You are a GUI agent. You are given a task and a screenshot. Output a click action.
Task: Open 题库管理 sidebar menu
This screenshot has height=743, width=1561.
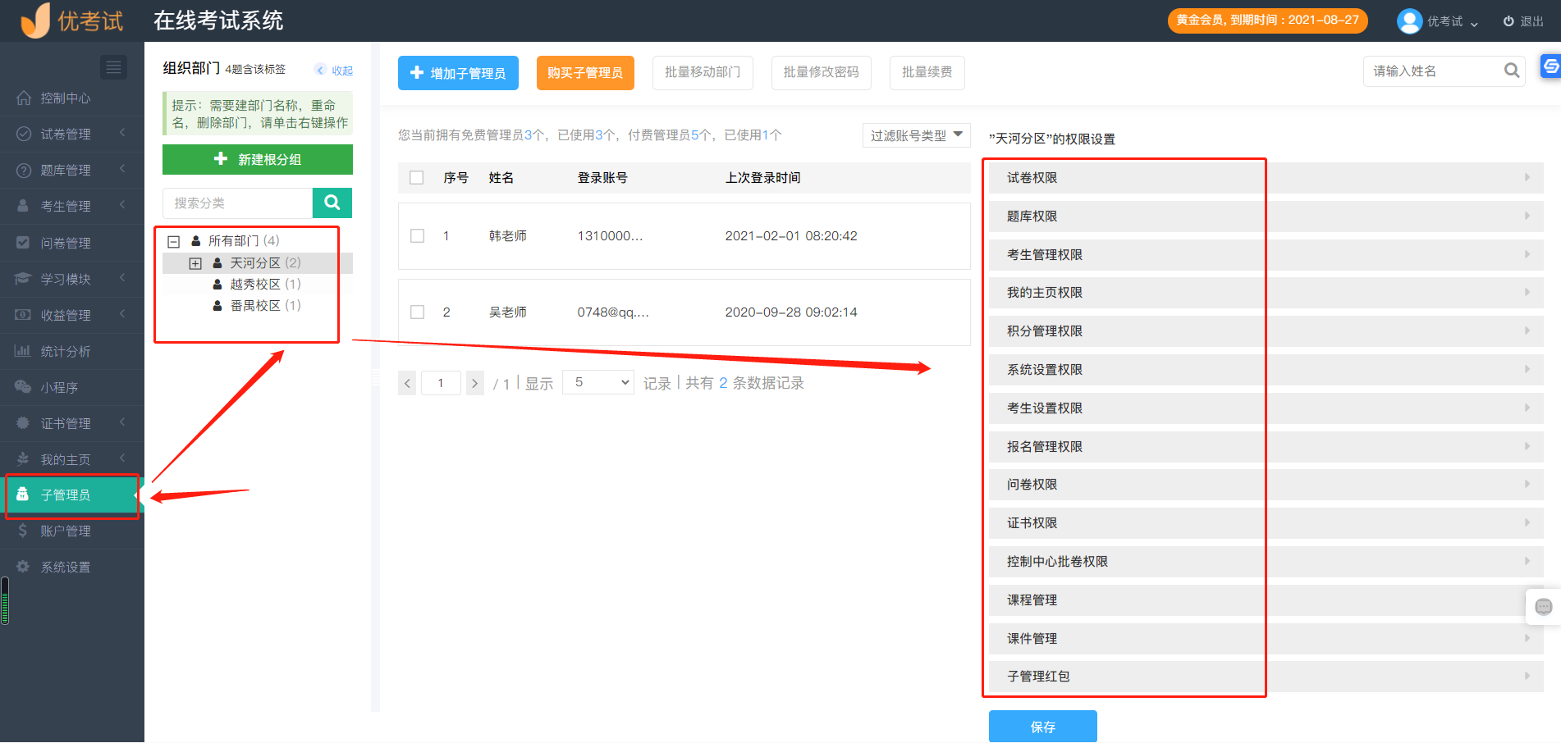pos(72,171)
